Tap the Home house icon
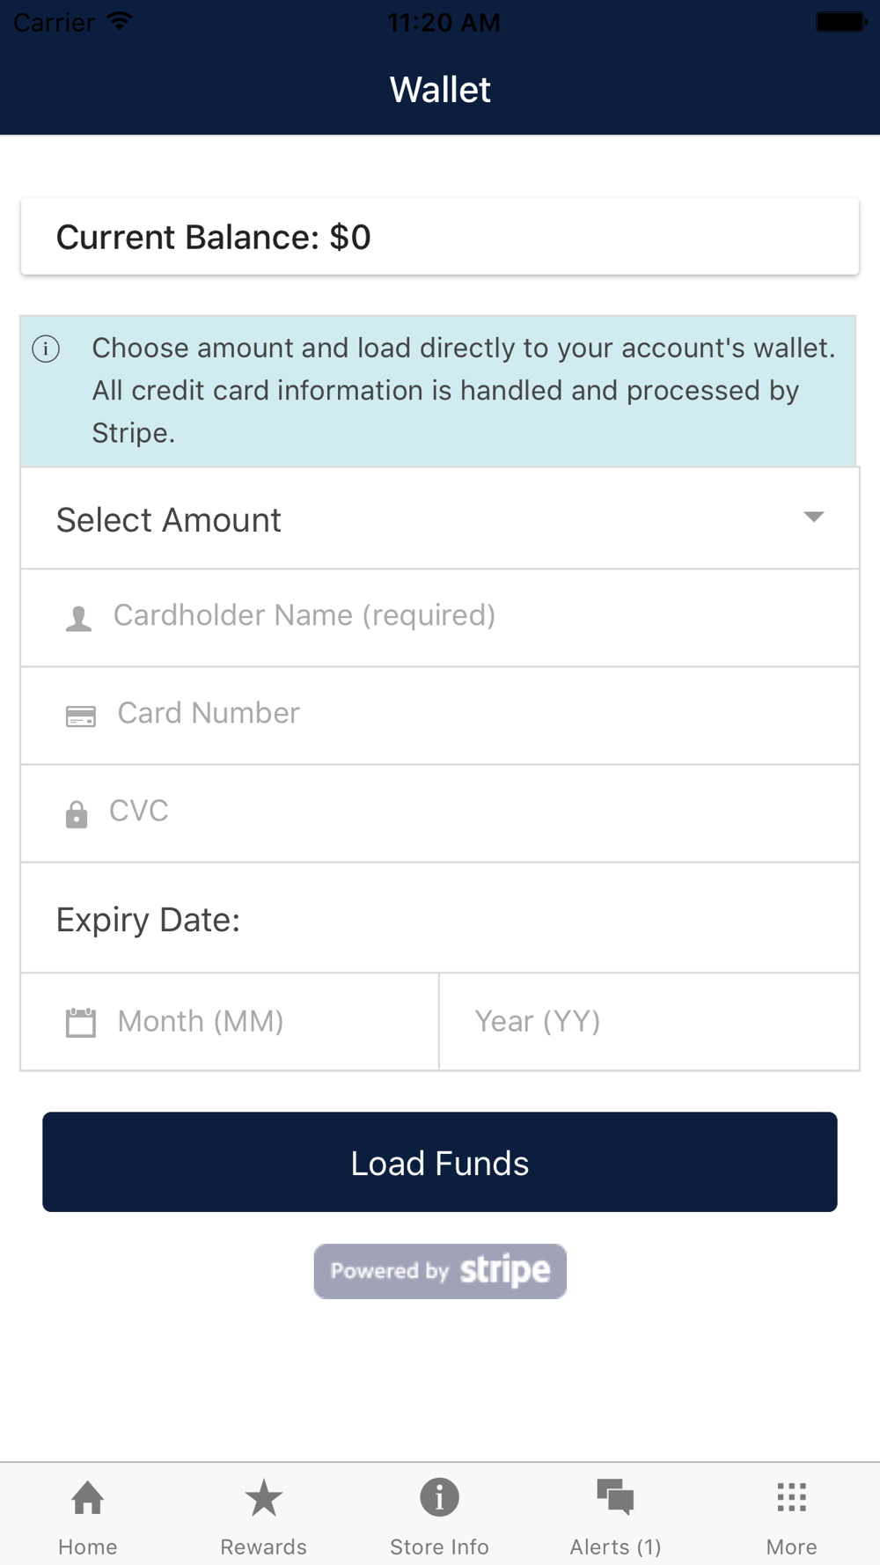Image resolution: width=880 pixels, height=1565 pixels. 88,1497
